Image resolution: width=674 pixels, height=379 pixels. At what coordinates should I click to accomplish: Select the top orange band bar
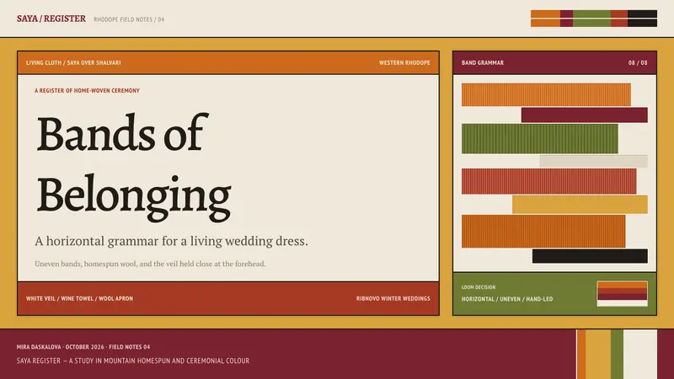coord(546,94)
